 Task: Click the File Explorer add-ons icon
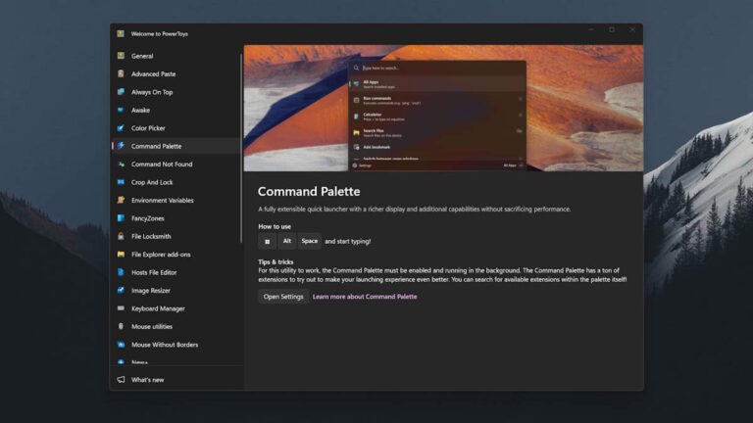coord(121,255)
